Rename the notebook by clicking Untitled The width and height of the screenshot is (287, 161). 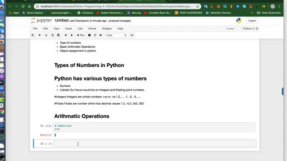pos(61,21)
